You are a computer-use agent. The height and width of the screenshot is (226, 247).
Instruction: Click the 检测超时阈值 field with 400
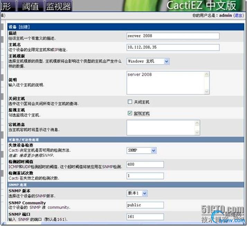[145, 164]
